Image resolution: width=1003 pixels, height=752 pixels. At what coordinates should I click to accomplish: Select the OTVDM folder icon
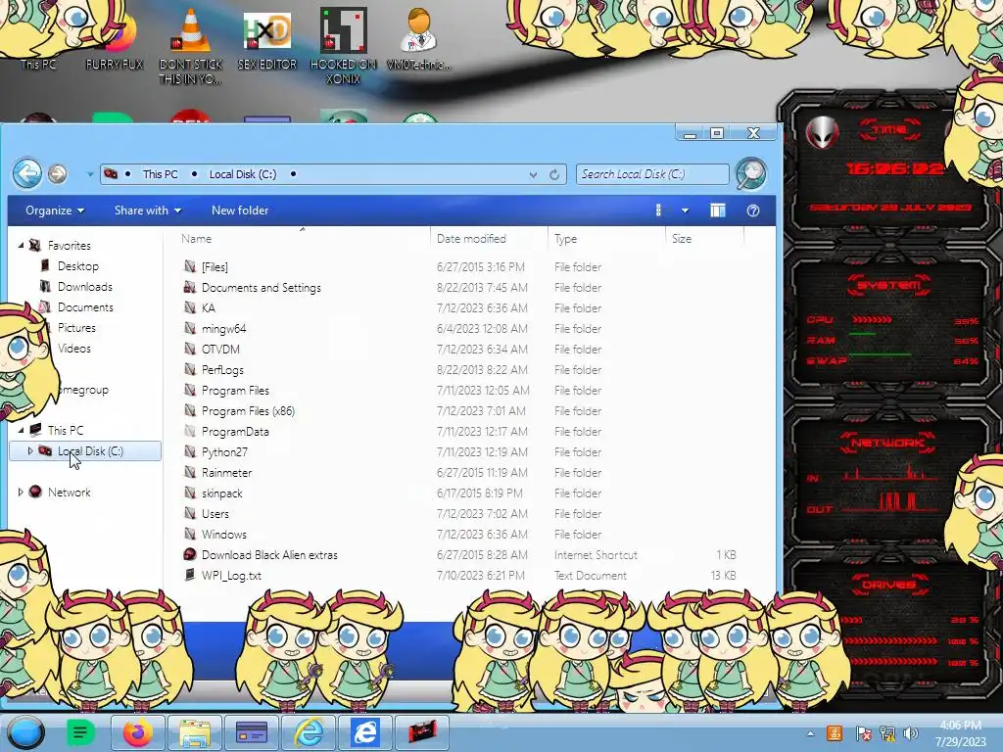(189, 349)
